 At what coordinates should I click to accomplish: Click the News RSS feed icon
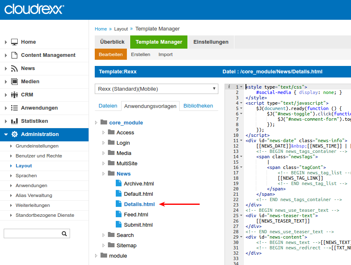click(x=14, y=68)
